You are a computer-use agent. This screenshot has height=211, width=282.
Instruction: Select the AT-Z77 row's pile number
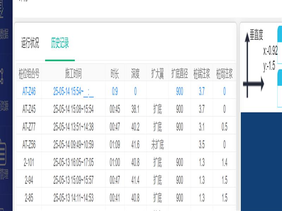[29, 127]
